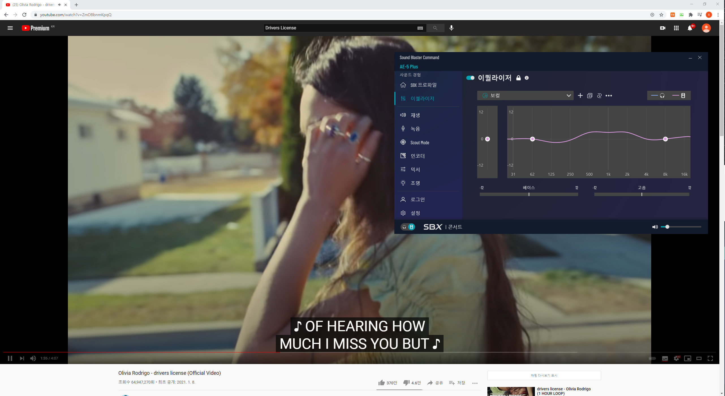Toggle headphone/speaker output switch
The height and width of the screenshot is (396, 725).
[408, 227]
